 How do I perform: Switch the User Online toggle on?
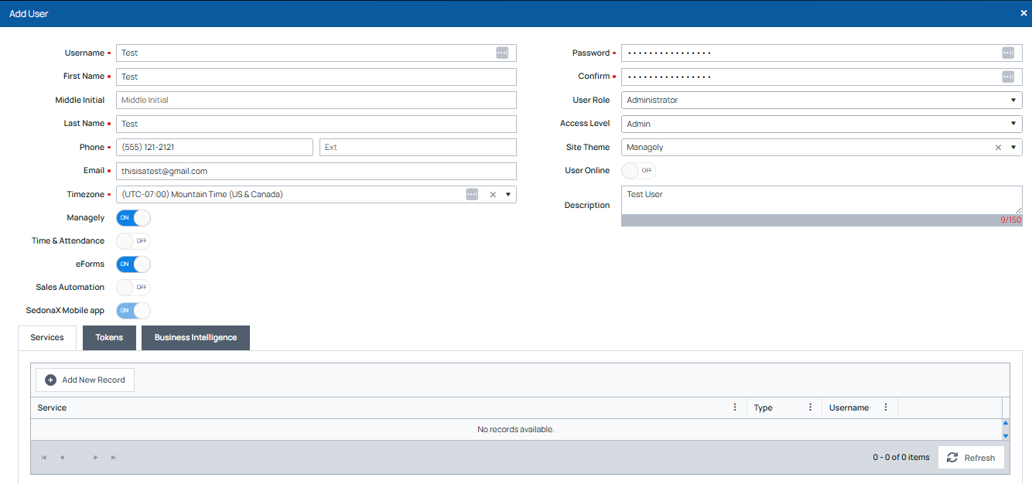pos(638,171)
